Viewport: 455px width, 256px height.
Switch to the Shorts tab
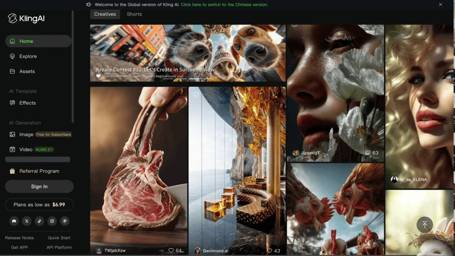click(134, 14)
